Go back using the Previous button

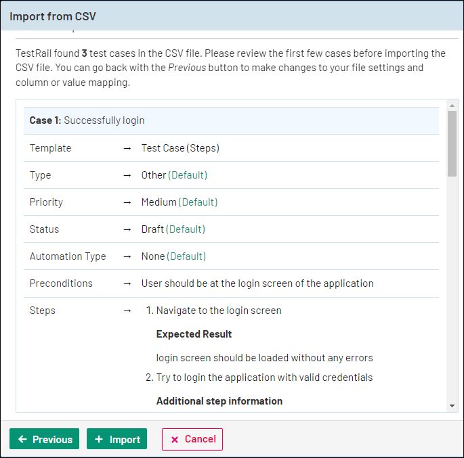click(45, 439)
